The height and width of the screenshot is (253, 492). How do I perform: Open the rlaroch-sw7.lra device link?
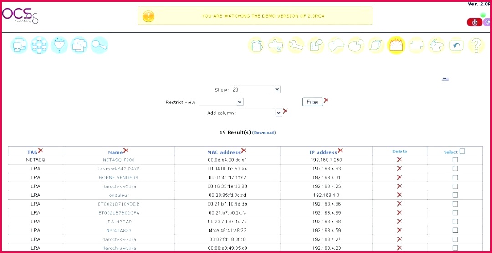coord(118,239)
